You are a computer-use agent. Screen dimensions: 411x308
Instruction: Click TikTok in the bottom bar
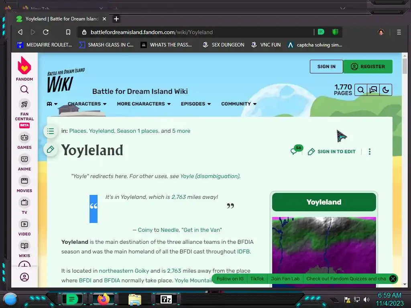[x=257, y=279]
